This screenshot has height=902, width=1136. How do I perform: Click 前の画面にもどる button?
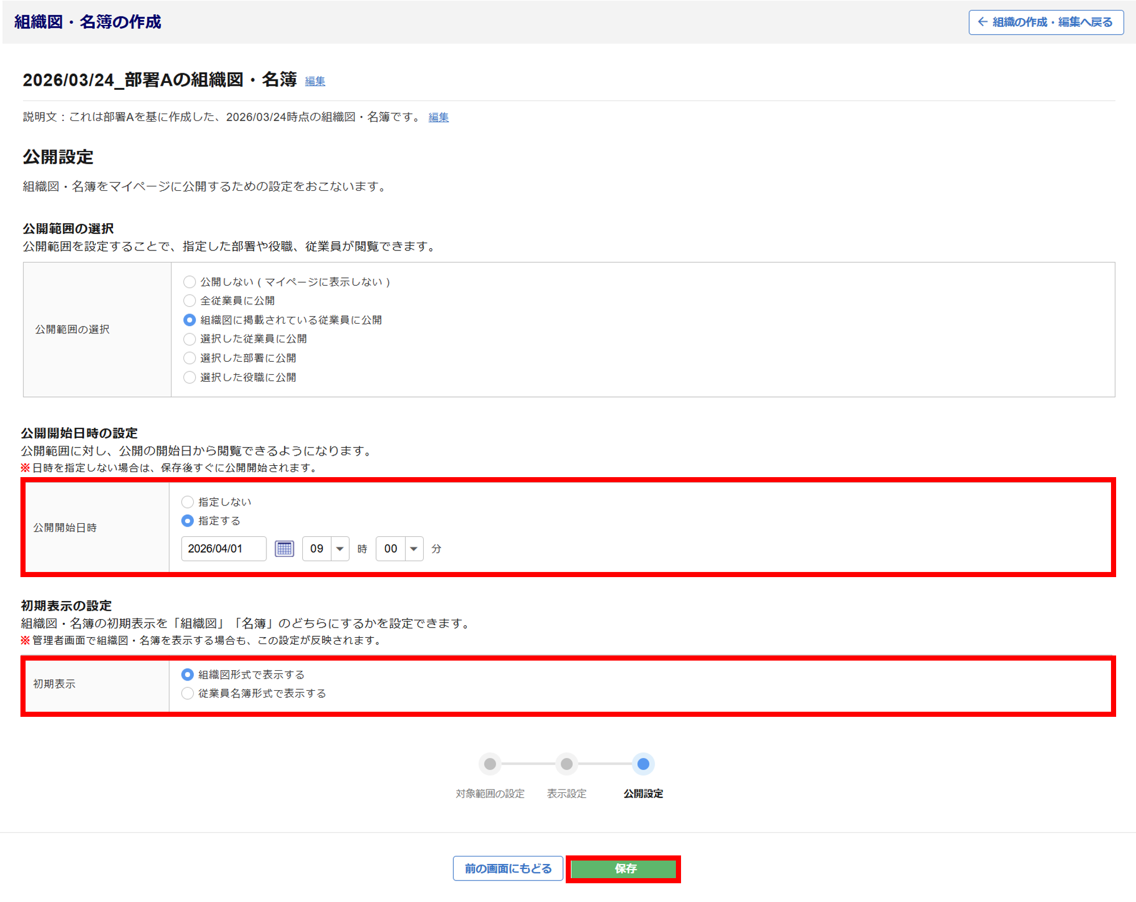[x=508, y=868]
